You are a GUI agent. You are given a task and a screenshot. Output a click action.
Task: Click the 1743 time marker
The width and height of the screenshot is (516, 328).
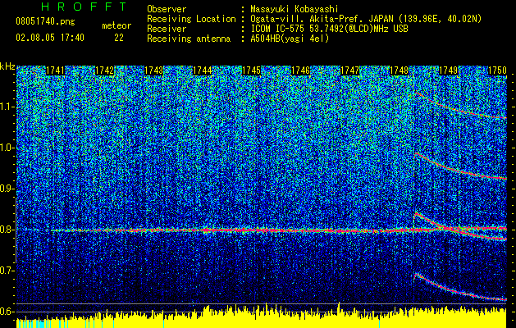[x=153, y=71]
